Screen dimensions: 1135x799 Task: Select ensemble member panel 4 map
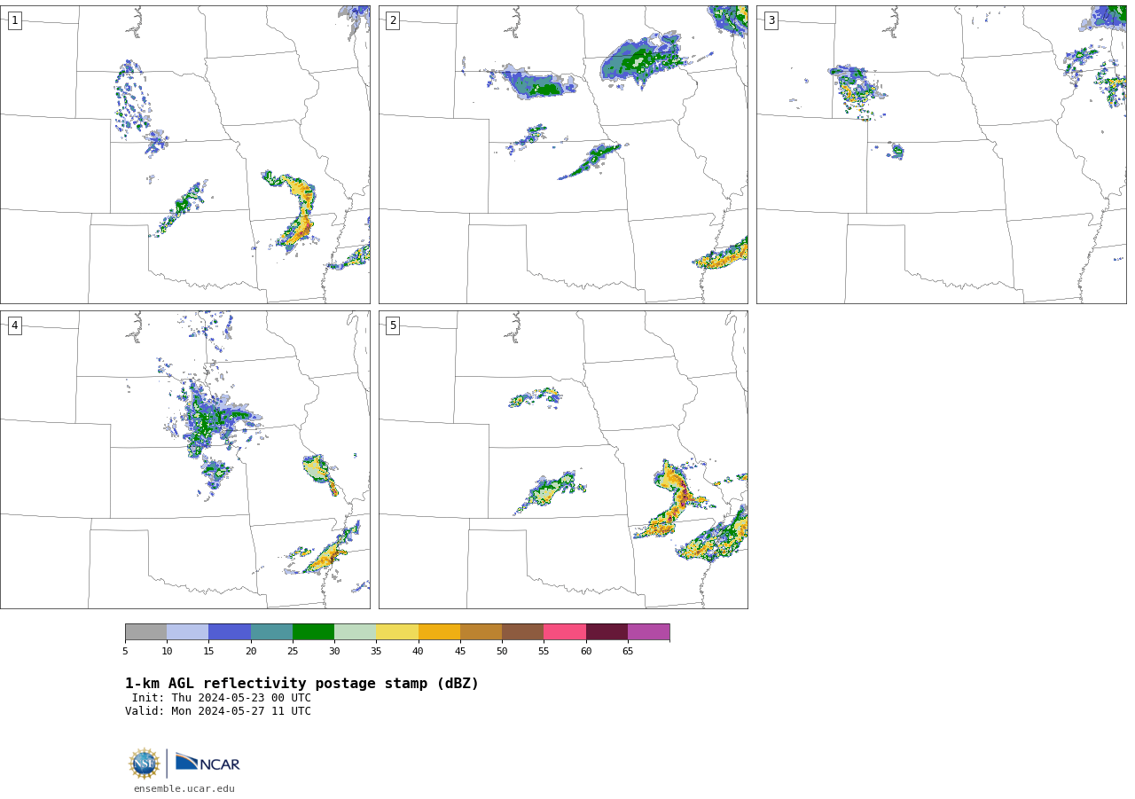(185, 459)
